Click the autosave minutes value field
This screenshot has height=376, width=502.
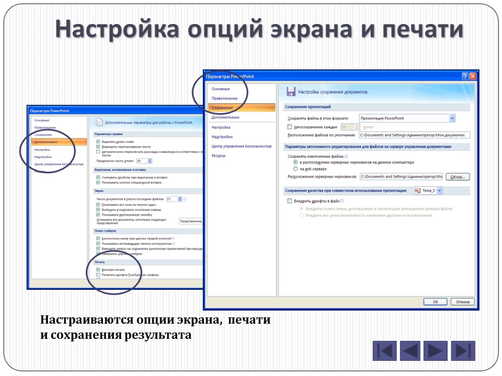point(348,127)
